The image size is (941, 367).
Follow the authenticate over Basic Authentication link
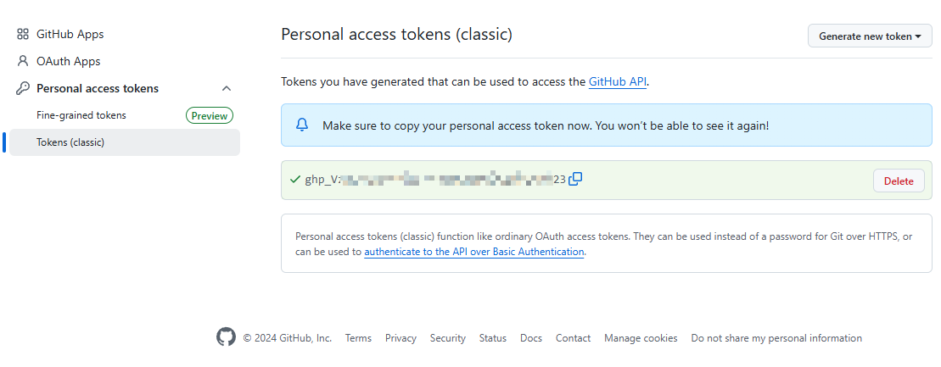(473, 252)
